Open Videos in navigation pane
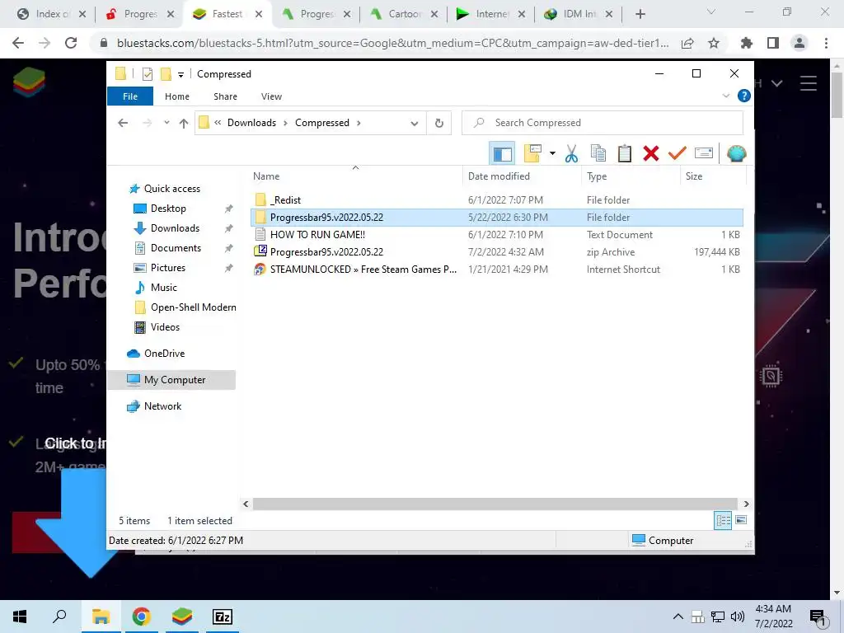The height and width of the screenshot is (633, 844). click(x=165, y=327)
